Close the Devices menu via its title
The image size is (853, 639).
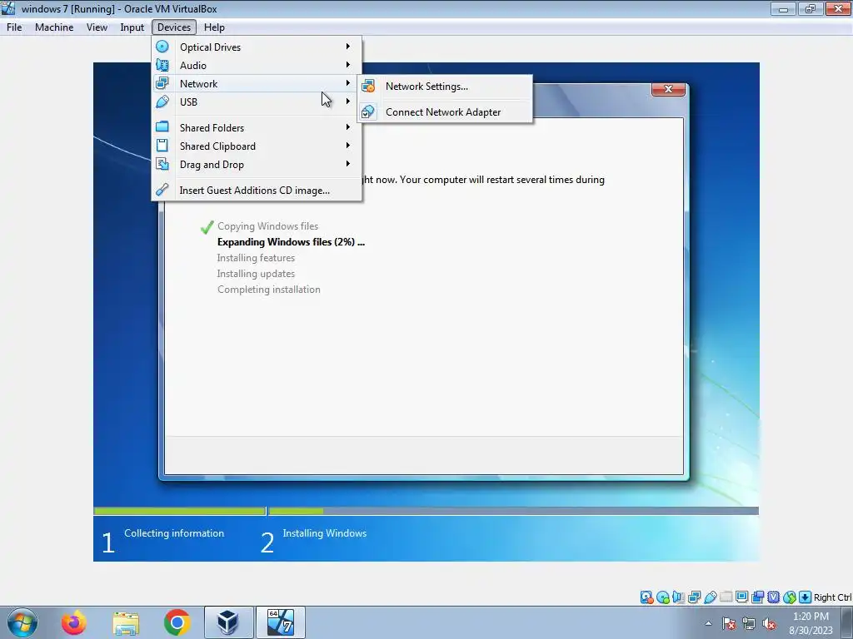174,27
